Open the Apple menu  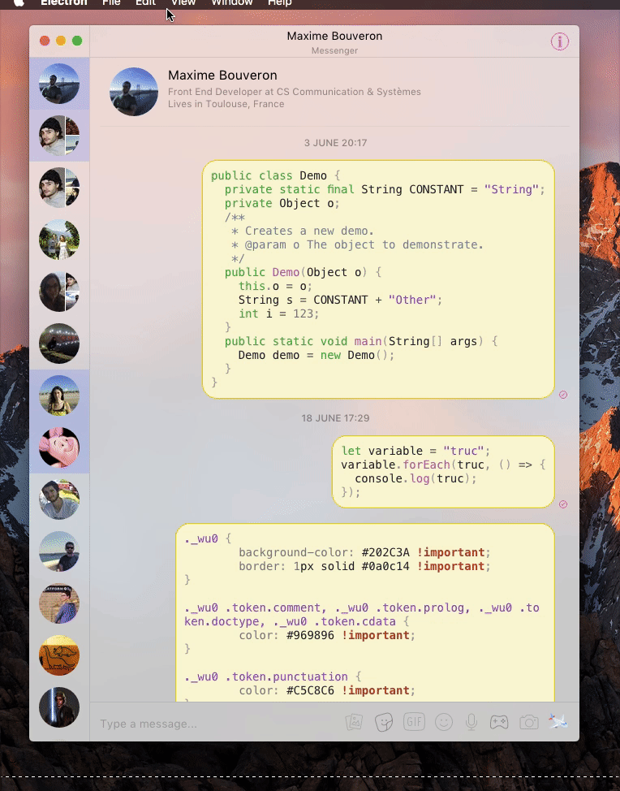[x=19, y=2]
